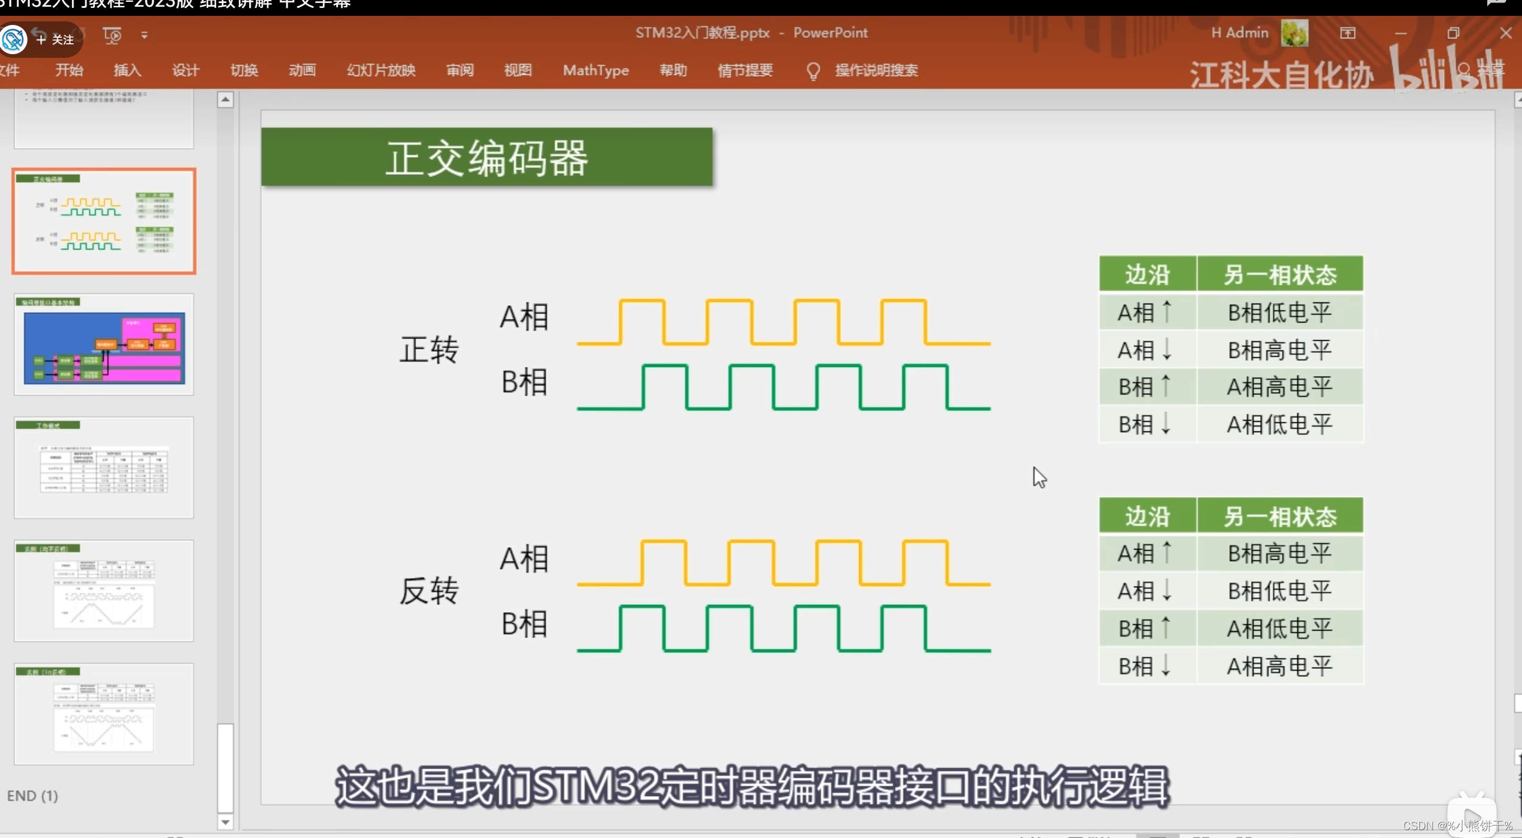Click the start slideshow from beginning icon
This screenshot has height=838, width=1522.
pyautogui.click(x=112, y=35)
